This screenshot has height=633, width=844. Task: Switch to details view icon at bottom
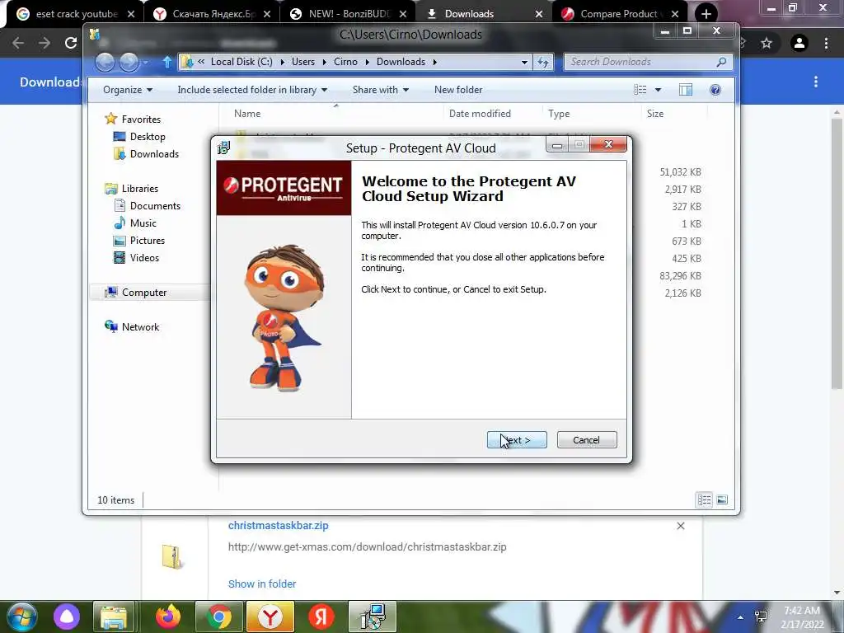704,500
